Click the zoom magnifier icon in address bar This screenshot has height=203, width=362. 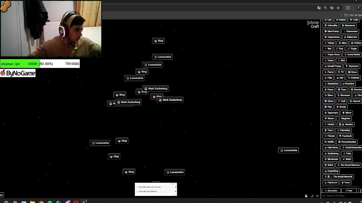[326, 8]
